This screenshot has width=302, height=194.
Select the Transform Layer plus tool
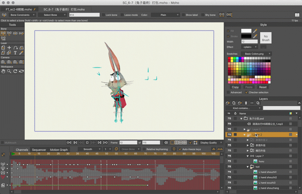pyautogui.click(x=9, y=47)
